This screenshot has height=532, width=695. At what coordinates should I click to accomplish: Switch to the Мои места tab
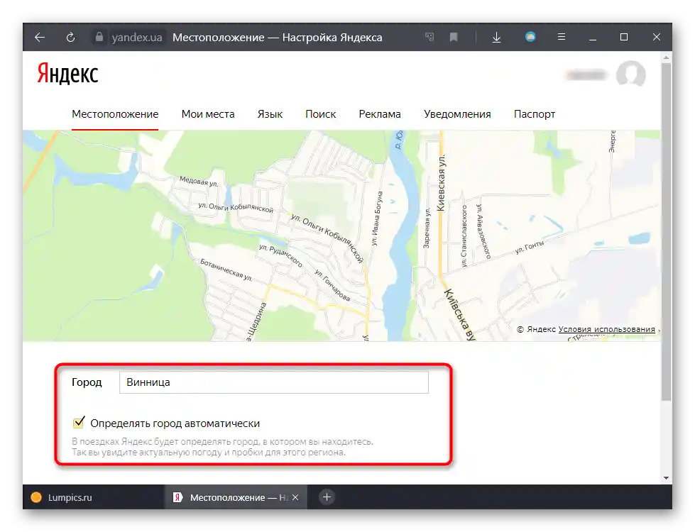pos(208,114)
